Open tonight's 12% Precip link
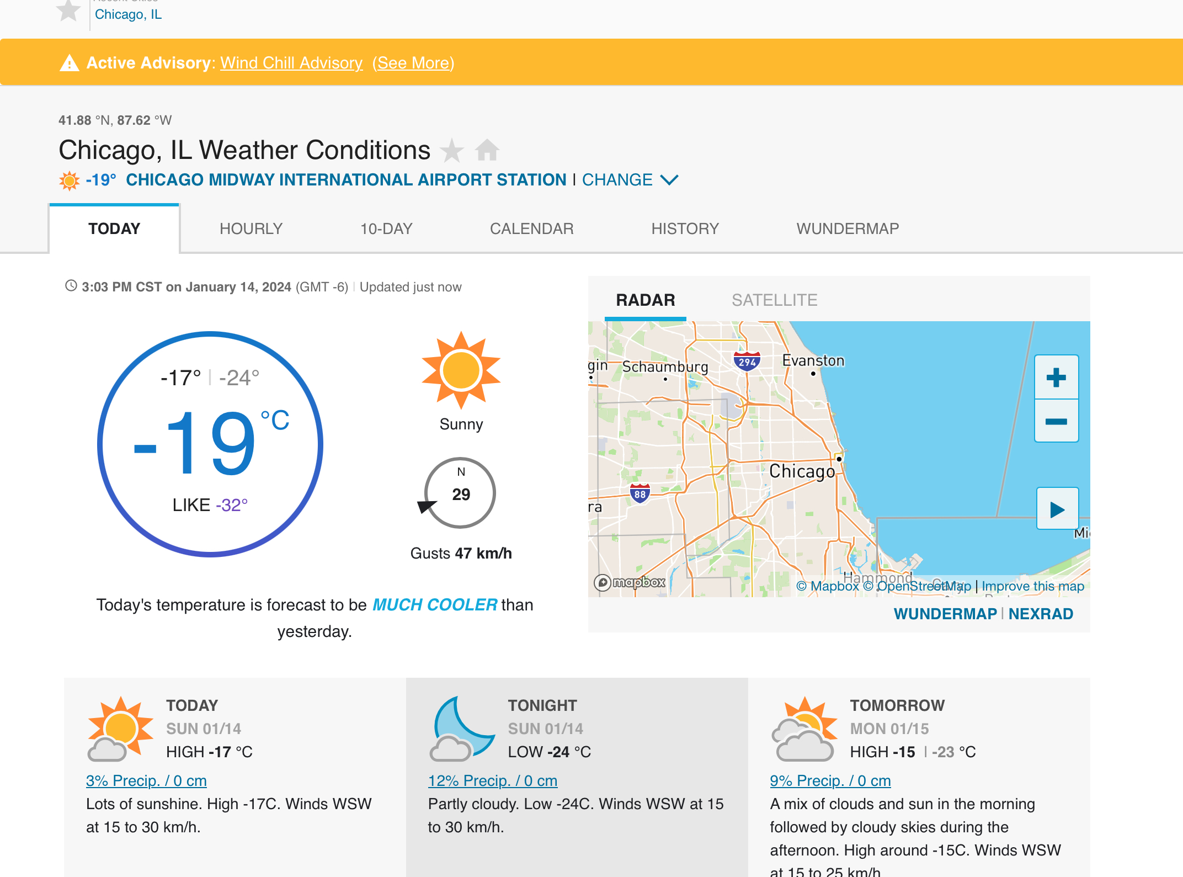 [492, 780]
